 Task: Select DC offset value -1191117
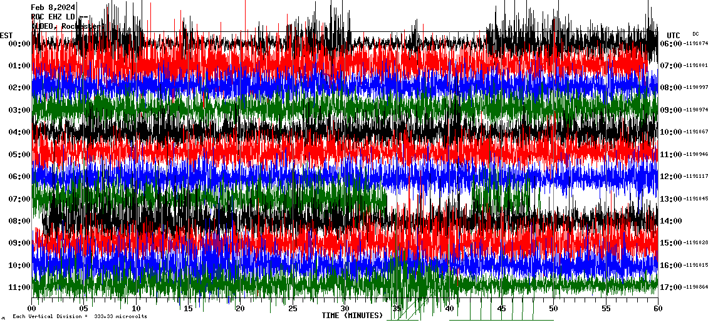(x=695, y=177)
